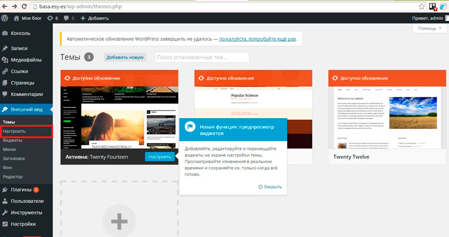Open Плагины menu with update badge
Viewport: 449px width, 237px height.
click(x=21, y=189)
